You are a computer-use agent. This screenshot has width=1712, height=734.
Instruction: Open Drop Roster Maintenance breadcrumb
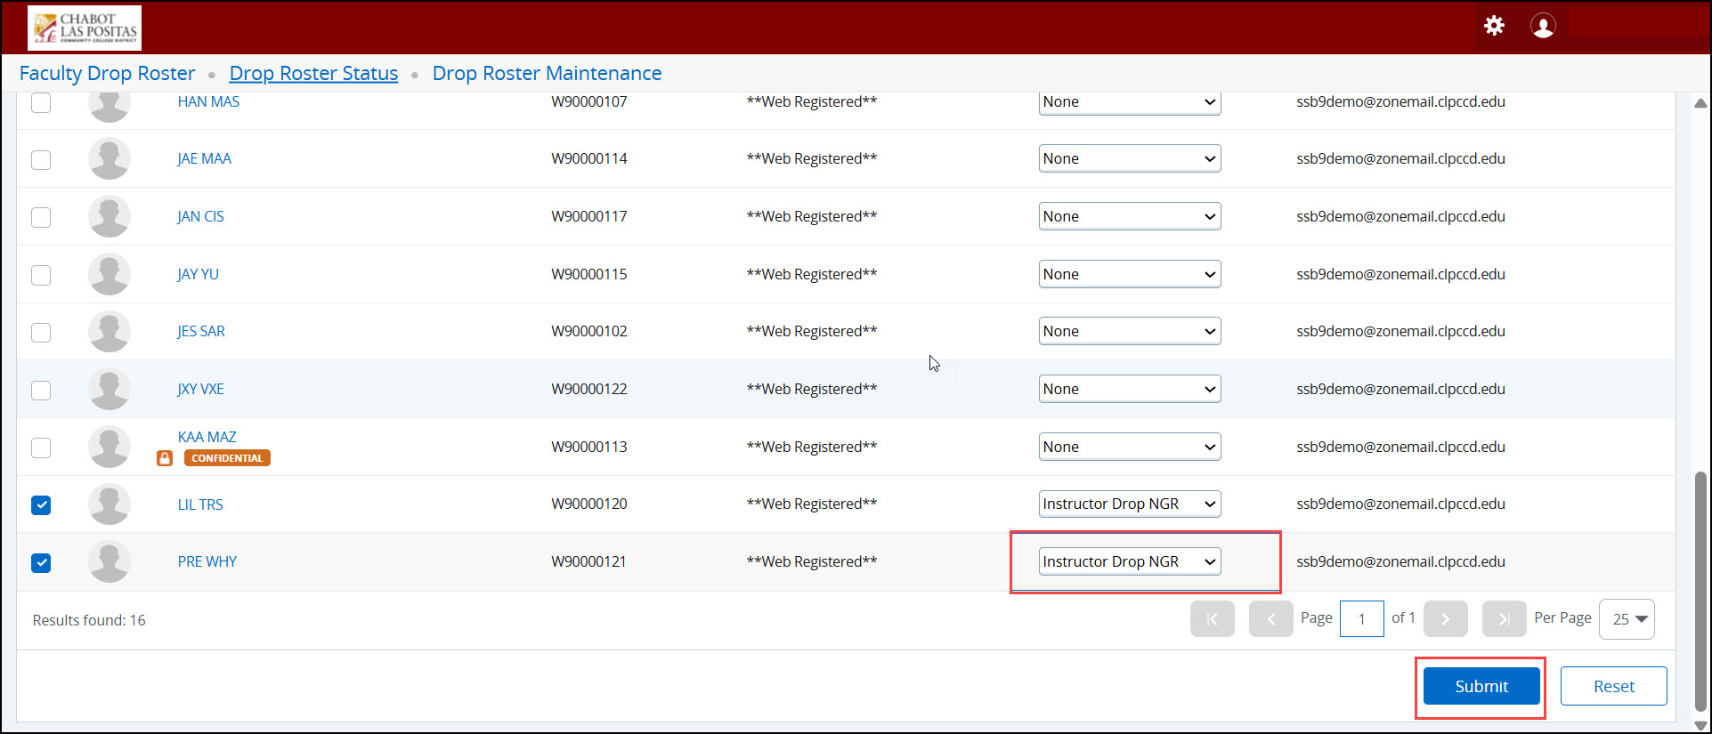(x=547, y=73)
